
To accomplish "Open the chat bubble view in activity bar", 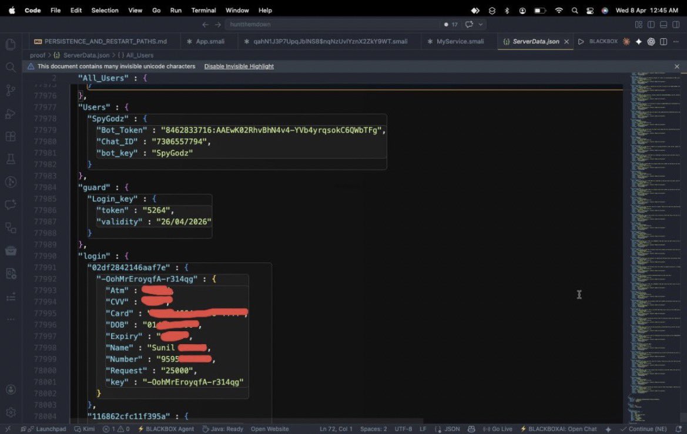I will (11, 204).
